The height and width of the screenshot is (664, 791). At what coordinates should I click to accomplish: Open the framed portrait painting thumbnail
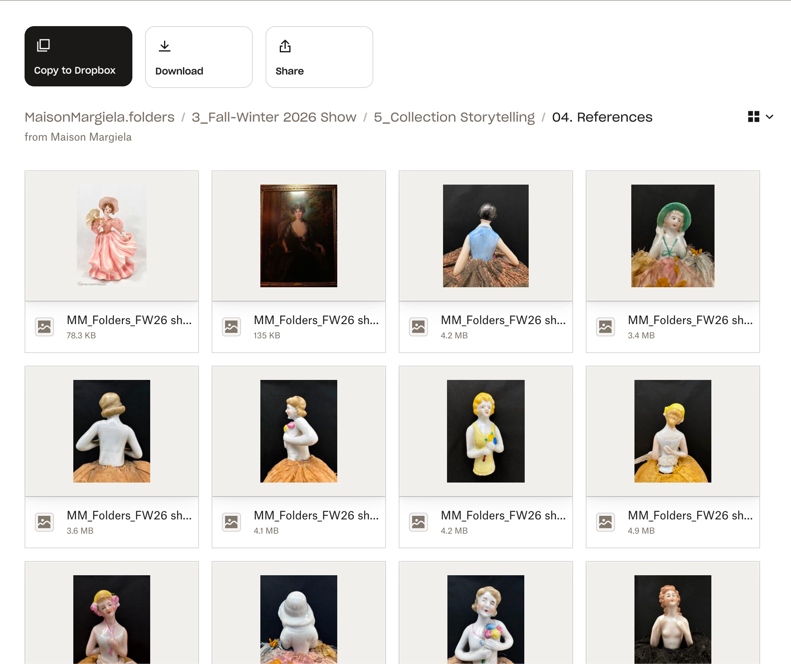[x=299, y=236]
